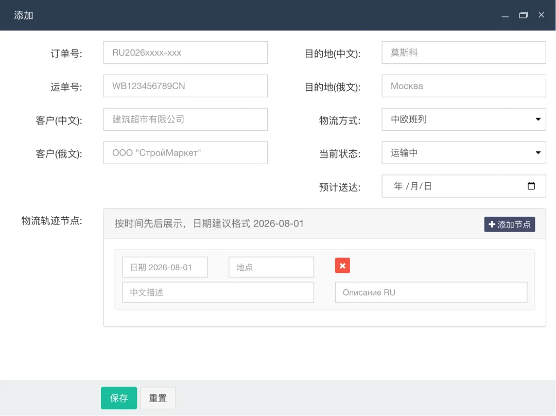Maximize the 添加 dialog window
The image size is (556, 416).
(x=524, y=15)
